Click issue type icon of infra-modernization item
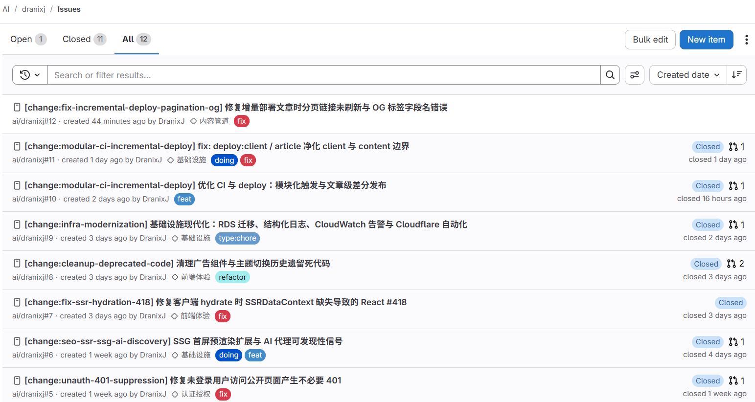The image size is (755, 402). (x=17, y=224)
